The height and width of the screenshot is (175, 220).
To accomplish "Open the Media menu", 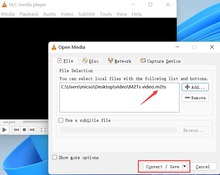I will [x=8, y=14].
